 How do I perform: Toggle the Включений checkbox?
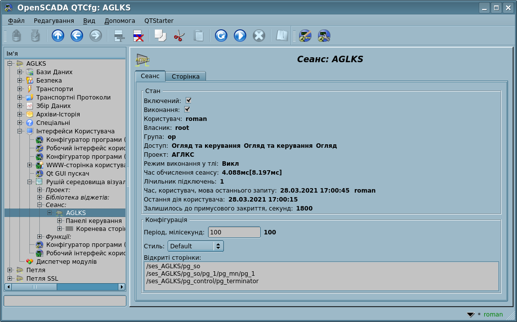pos(189,101)
